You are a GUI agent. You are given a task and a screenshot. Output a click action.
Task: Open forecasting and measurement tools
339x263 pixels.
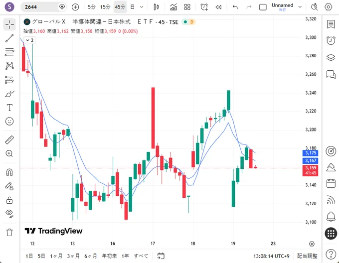point(9,80)
